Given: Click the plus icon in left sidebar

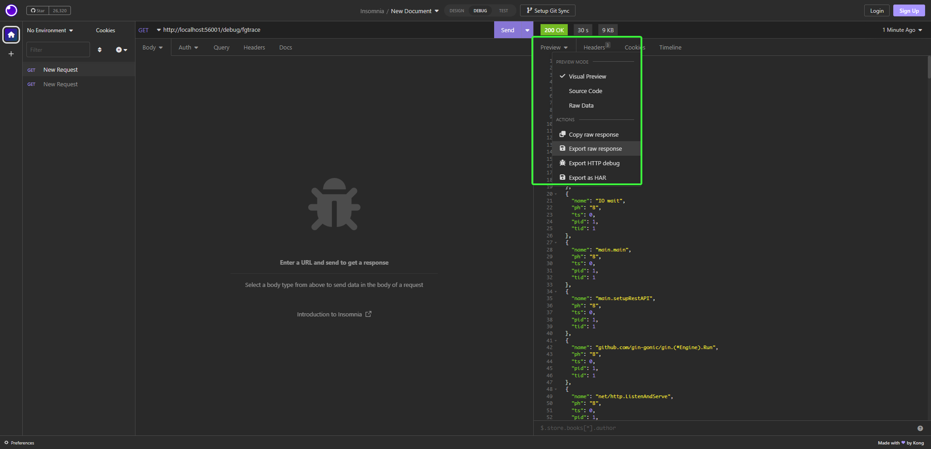Looking at the screenshot, I should pyautogui.click(x=11, y=54).
